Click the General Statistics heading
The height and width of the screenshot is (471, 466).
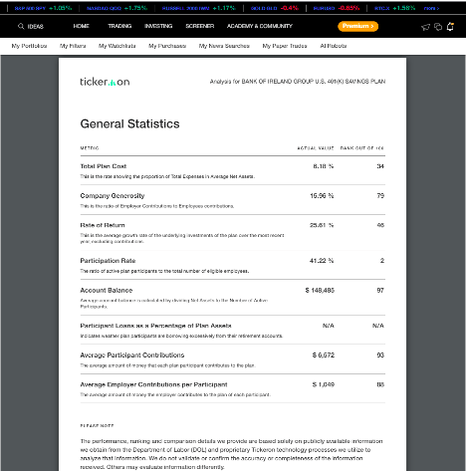129,123
